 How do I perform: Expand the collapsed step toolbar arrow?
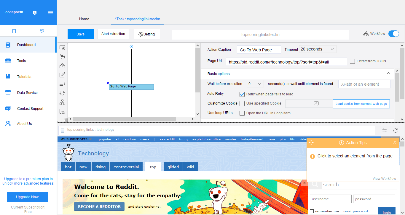pyautogui.click(x=65, y=119)
